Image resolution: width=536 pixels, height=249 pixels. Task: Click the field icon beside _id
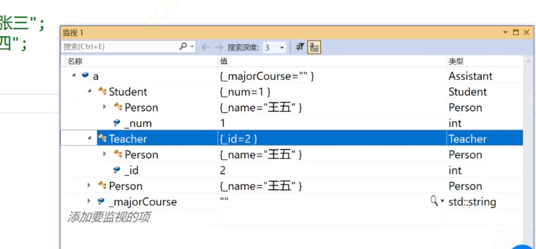click(117, 170)
